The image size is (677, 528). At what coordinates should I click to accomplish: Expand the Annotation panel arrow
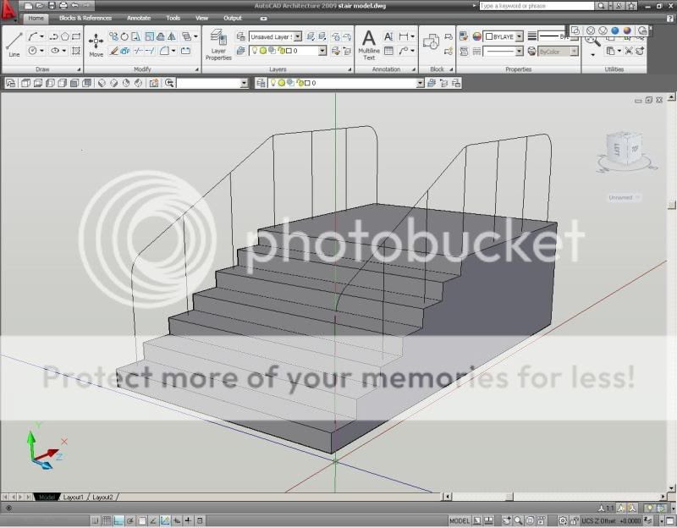click(x=414, y=69)
